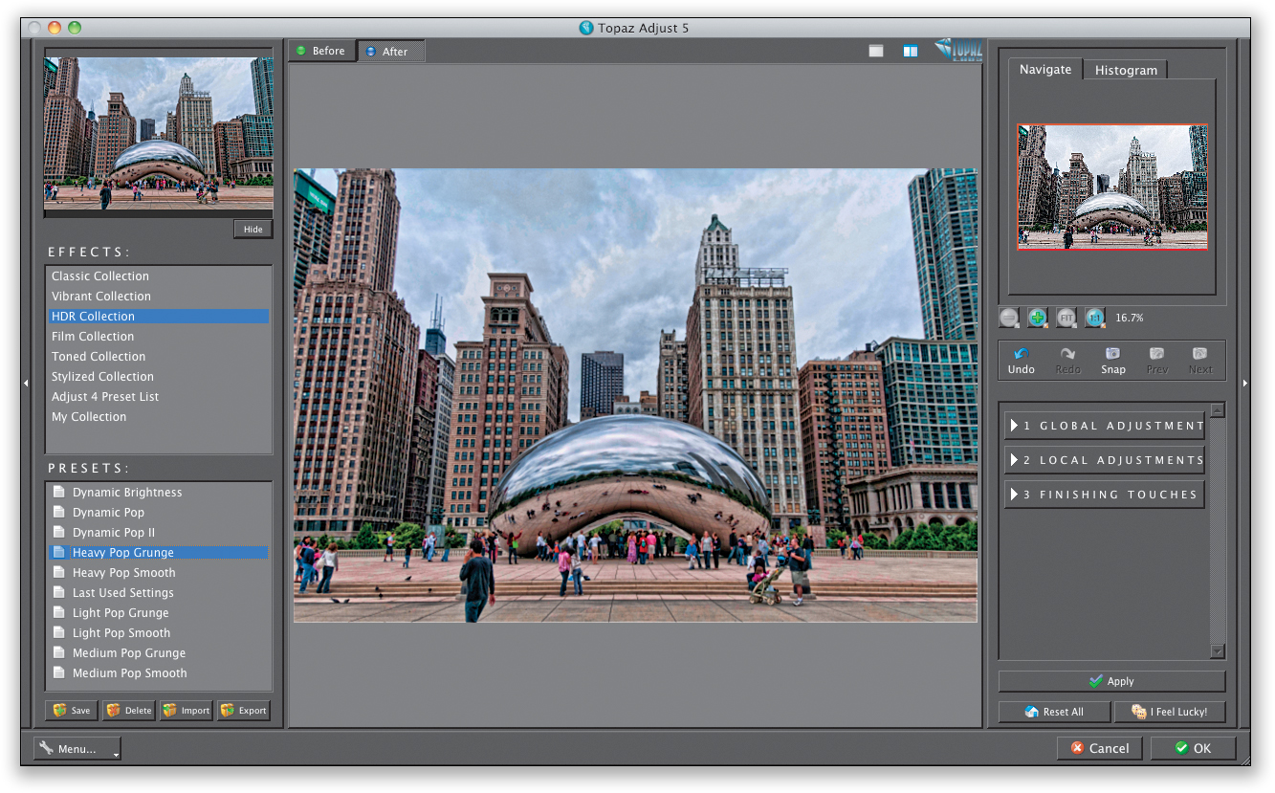
Task: Click I Feel Lucky! button
Action: click(1170, 712)
